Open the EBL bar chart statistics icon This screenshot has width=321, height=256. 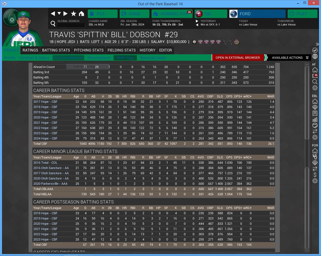[x=315, y=119]
